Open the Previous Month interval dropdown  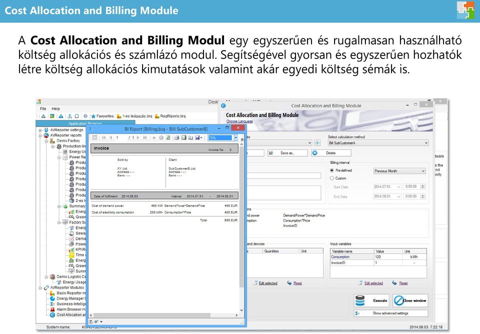399,171
